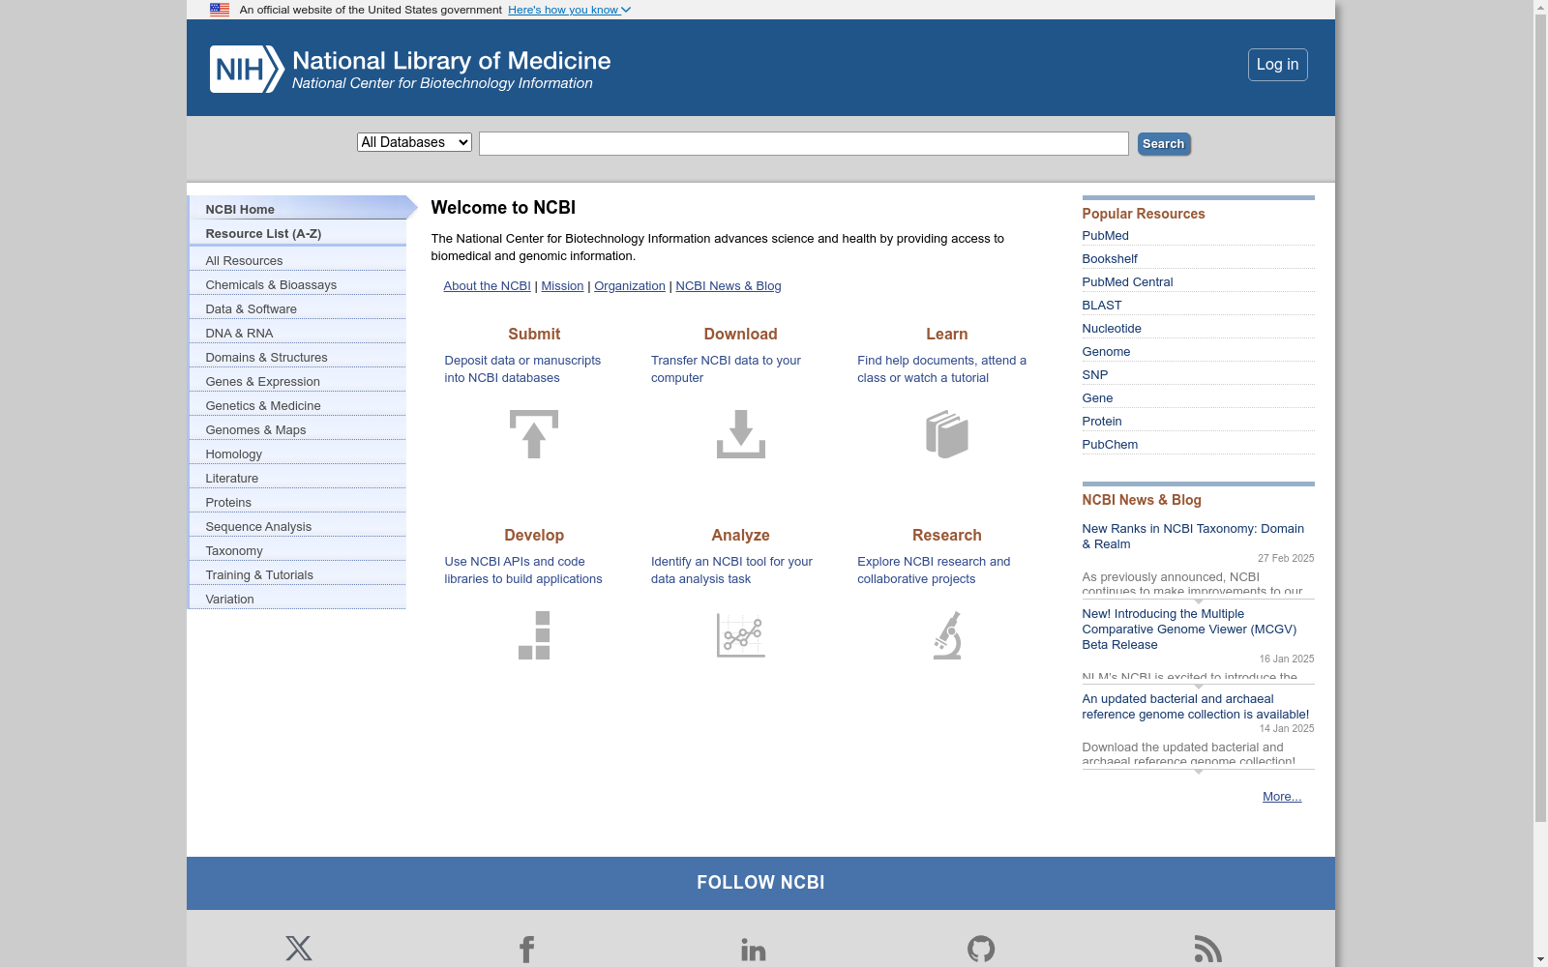Open BLAST from Popular Resources
The image size is (1548, 967).
tap(1102, 306)
